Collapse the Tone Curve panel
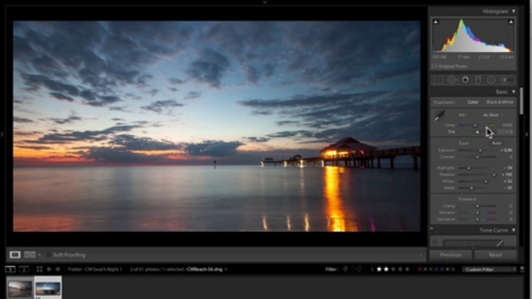Image resolution: width=532 pixels, height=299 pixels. pyautogui.click(x=514, y=230)
